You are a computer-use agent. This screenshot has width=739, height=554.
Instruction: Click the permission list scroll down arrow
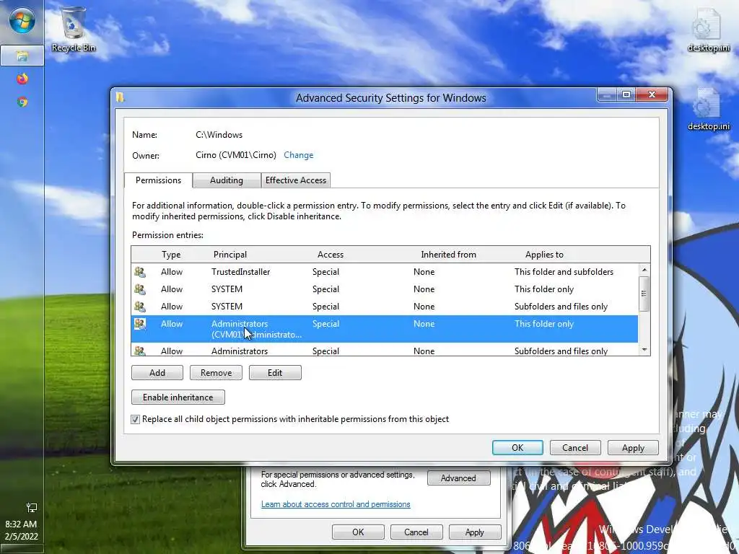tap(644, 350)
